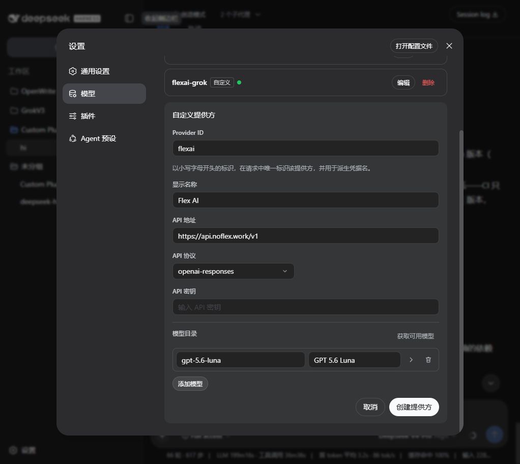Image resolution: width=520 pixels, height=464 pixels.
Task: Open the 通用设置 general settings section
Action: pyautogui.click(x=104, y=71)
